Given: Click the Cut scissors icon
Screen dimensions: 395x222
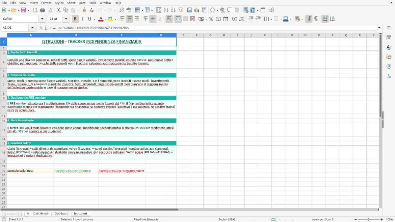Looking at the screenshot, I should (58, 10).
